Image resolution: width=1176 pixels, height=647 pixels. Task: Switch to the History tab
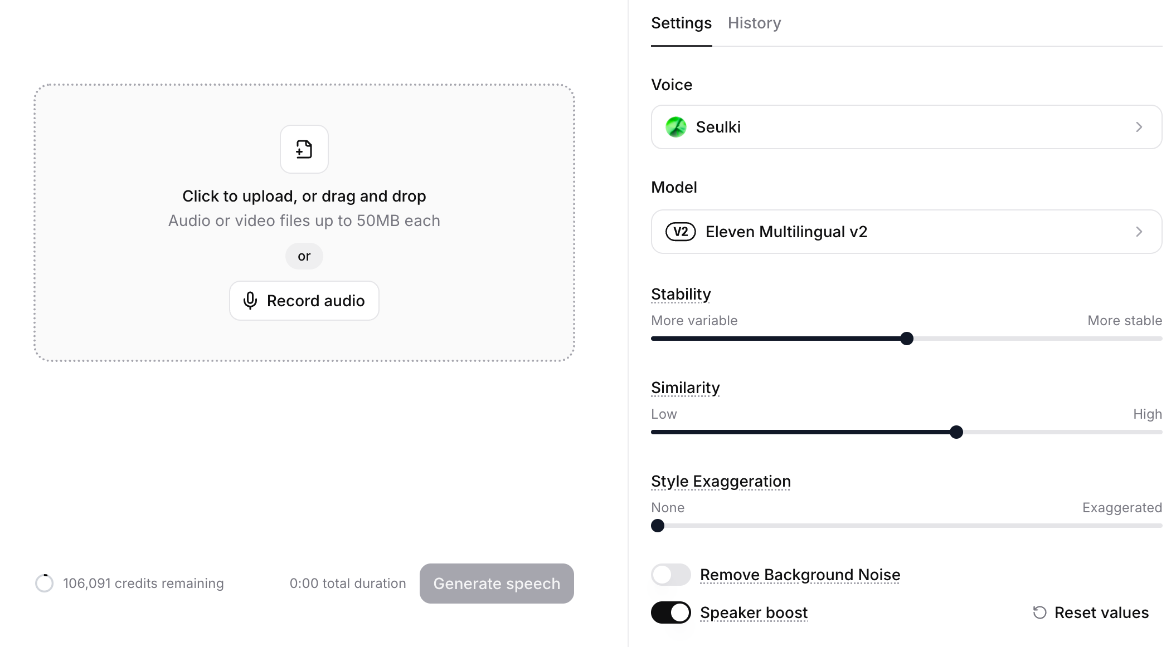[754, 23]
